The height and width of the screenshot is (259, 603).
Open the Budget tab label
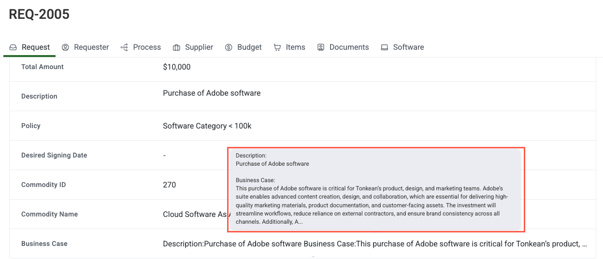coord(249,47)
